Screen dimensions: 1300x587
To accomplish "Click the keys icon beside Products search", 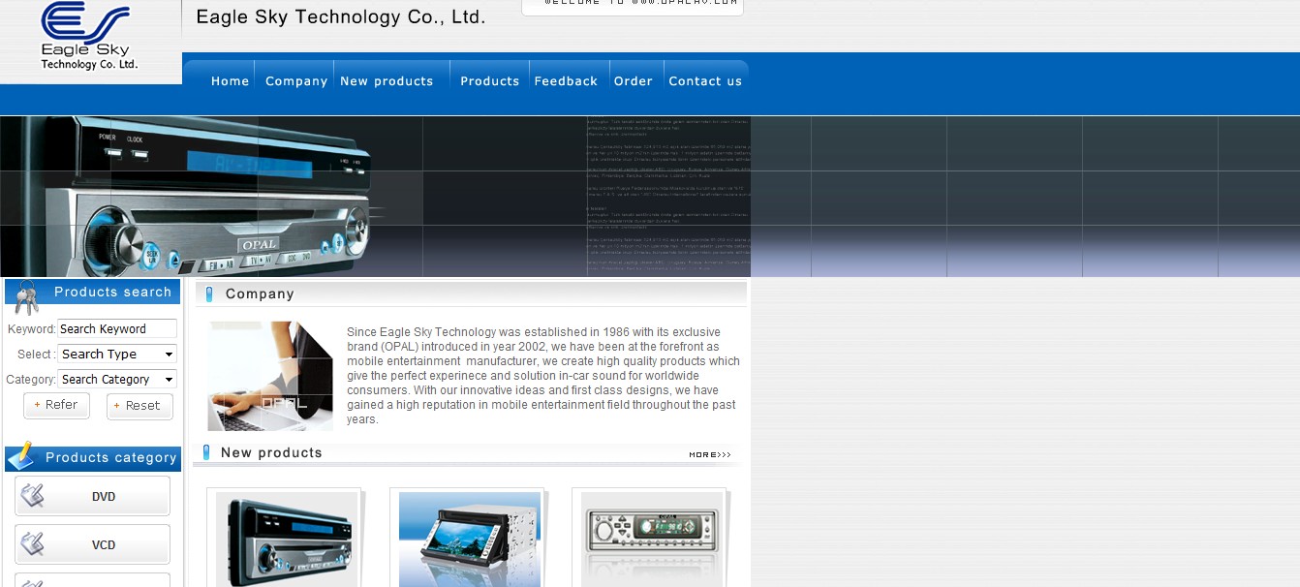I will pyautogui.click(x=25, y=297).
